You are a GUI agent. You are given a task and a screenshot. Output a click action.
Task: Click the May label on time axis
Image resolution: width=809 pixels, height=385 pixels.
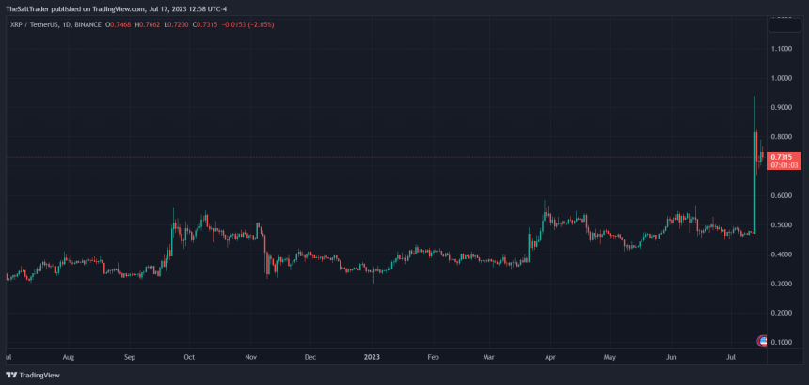pyautogui.click(x=610, y=356)
